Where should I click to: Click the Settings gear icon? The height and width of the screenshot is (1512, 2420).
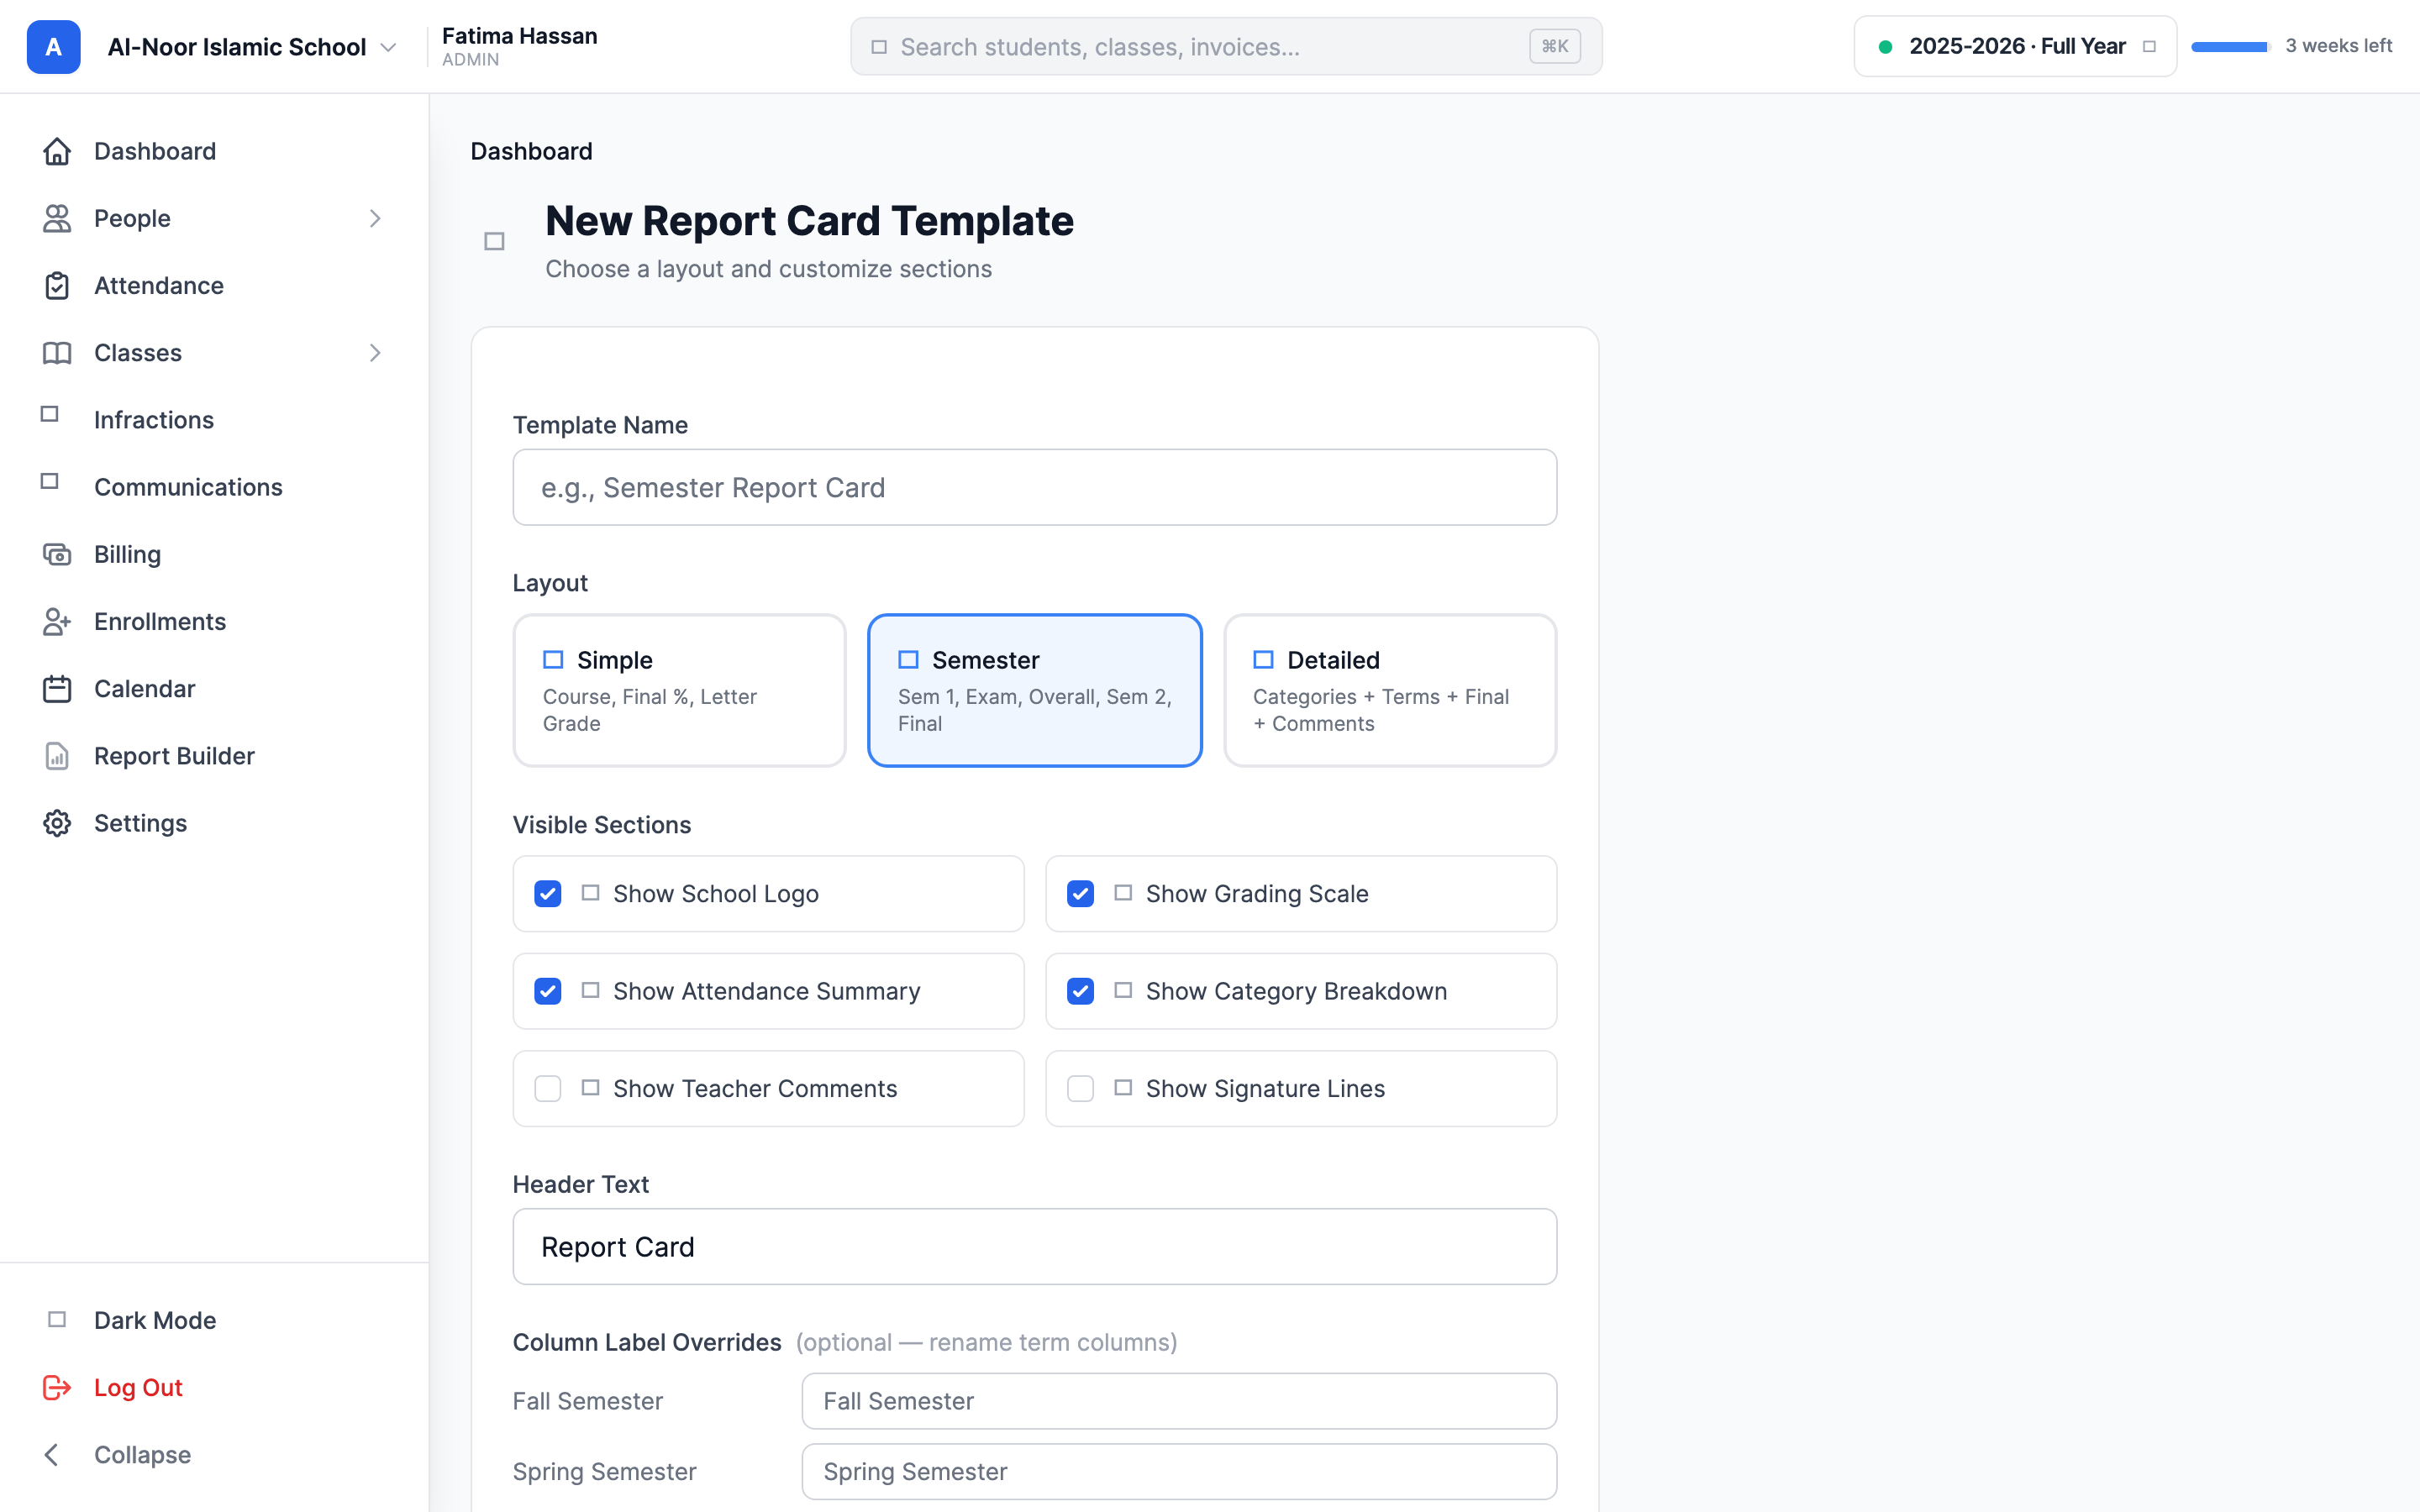57,823
